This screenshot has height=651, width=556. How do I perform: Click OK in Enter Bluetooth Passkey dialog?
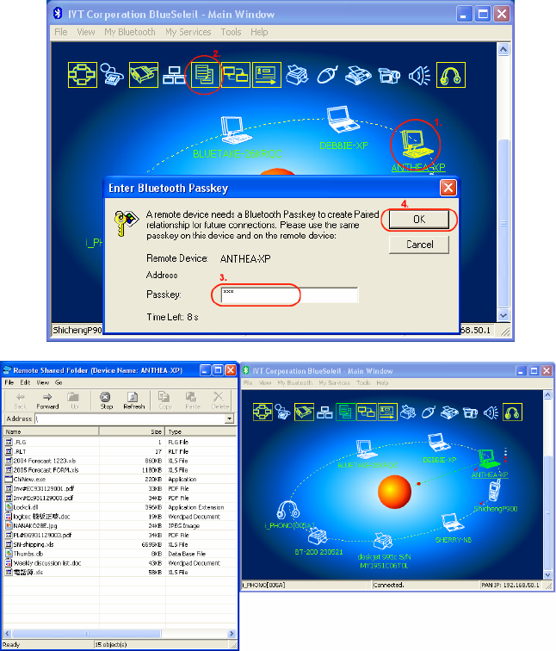[419, 220]
